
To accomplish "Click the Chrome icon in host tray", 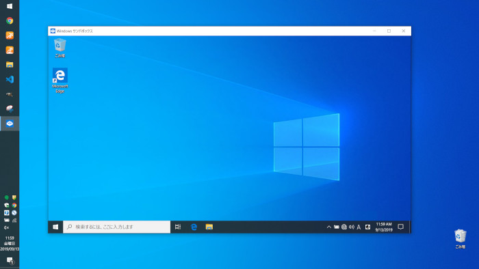I will coord(14,205).
